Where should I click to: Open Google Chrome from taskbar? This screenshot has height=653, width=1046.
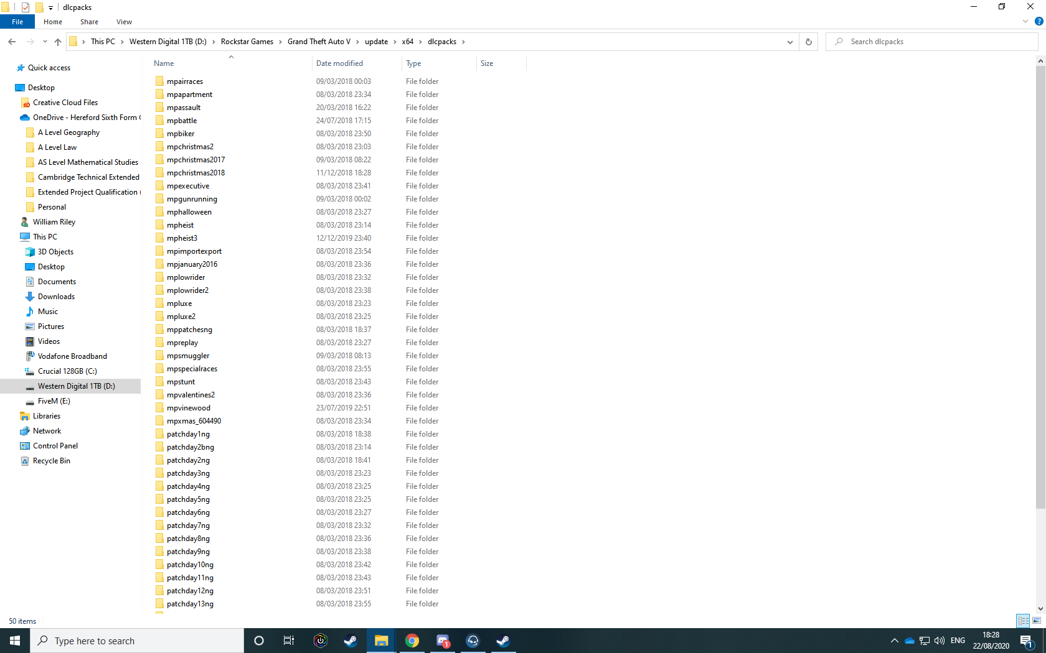coord(412,641)
